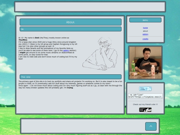This screenshot has height=135, width=180.
Task: Click the bold word 'trying' at the end
Action: point(70,88)
